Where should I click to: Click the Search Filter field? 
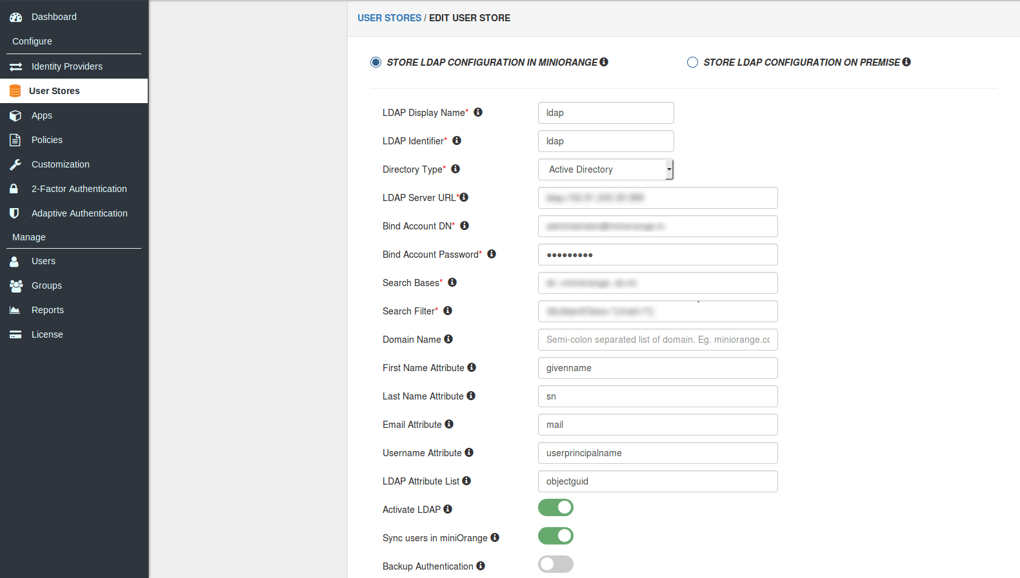(658, 311)
